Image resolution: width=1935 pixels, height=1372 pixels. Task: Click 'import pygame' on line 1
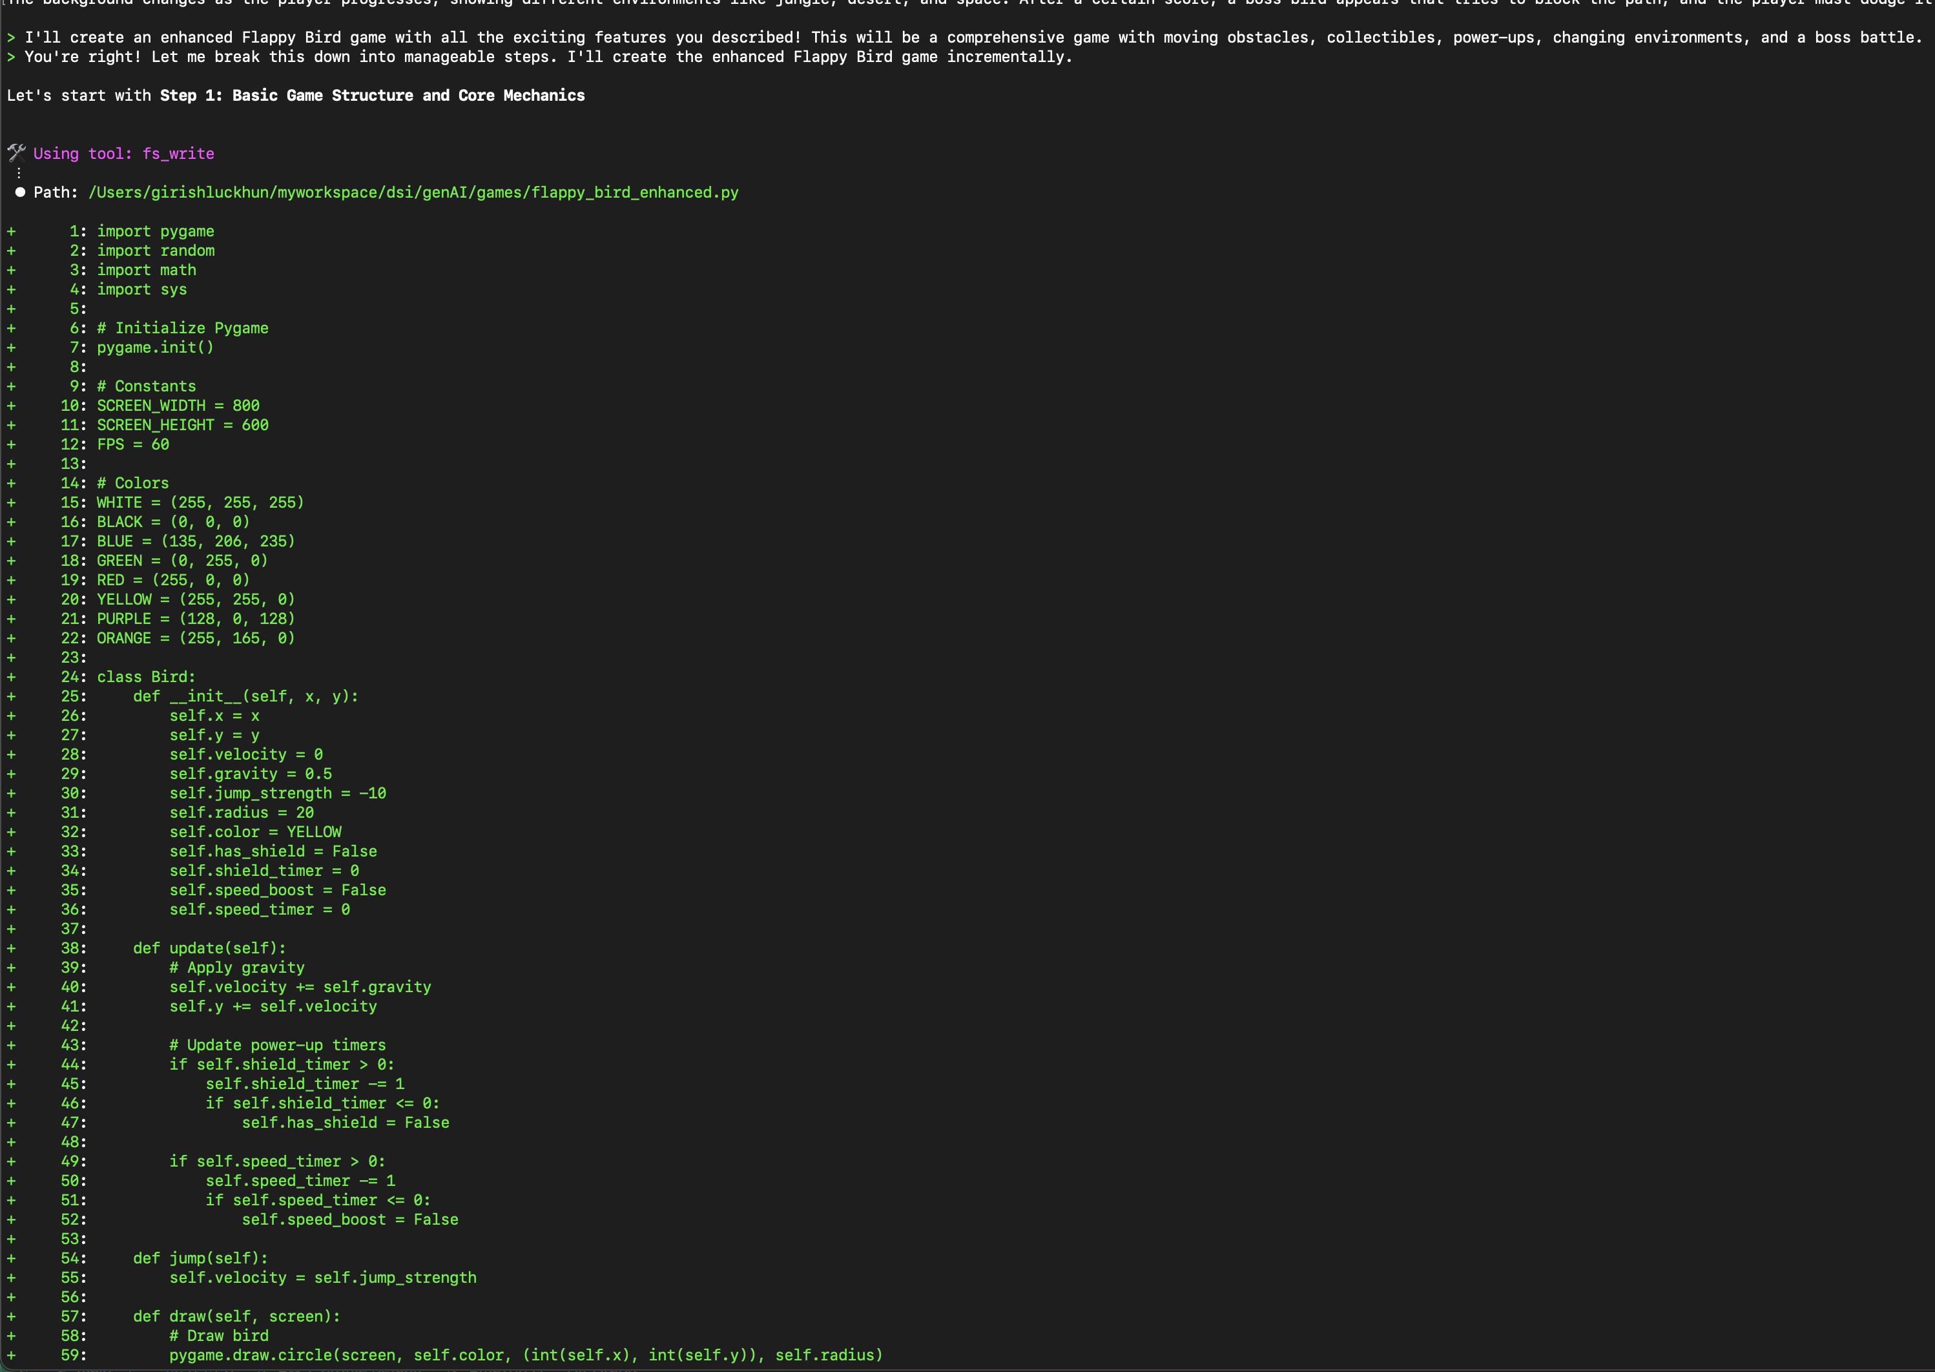(156, 231)
